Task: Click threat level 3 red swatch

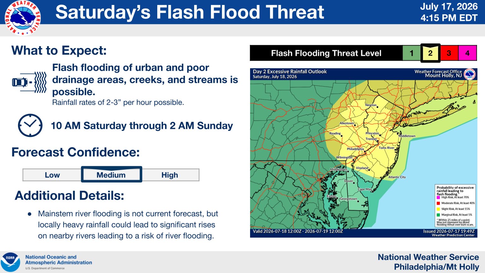Action: click(449, 53)
